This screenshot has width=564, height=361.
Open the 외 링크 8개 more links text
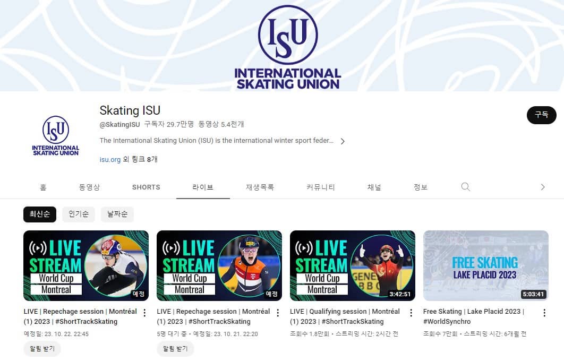[x=140, y=159]
